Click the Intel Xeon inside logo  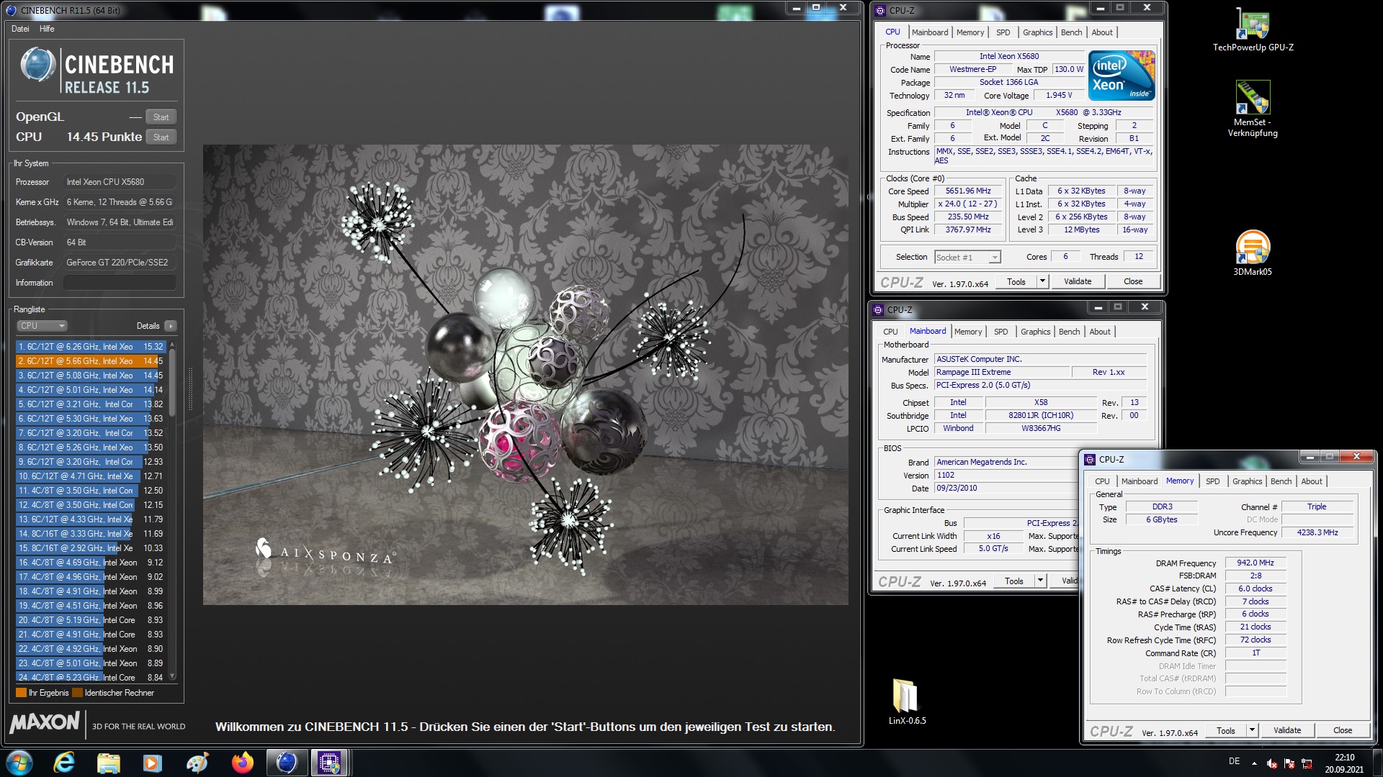(x=1122, y=75)
